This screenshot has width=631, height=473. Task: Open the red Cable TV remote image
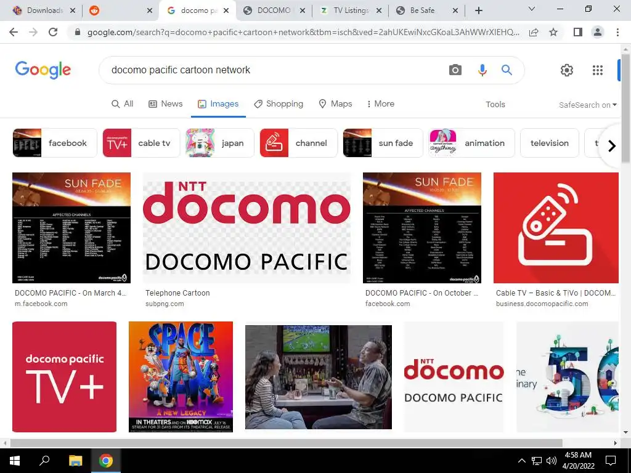556,228
